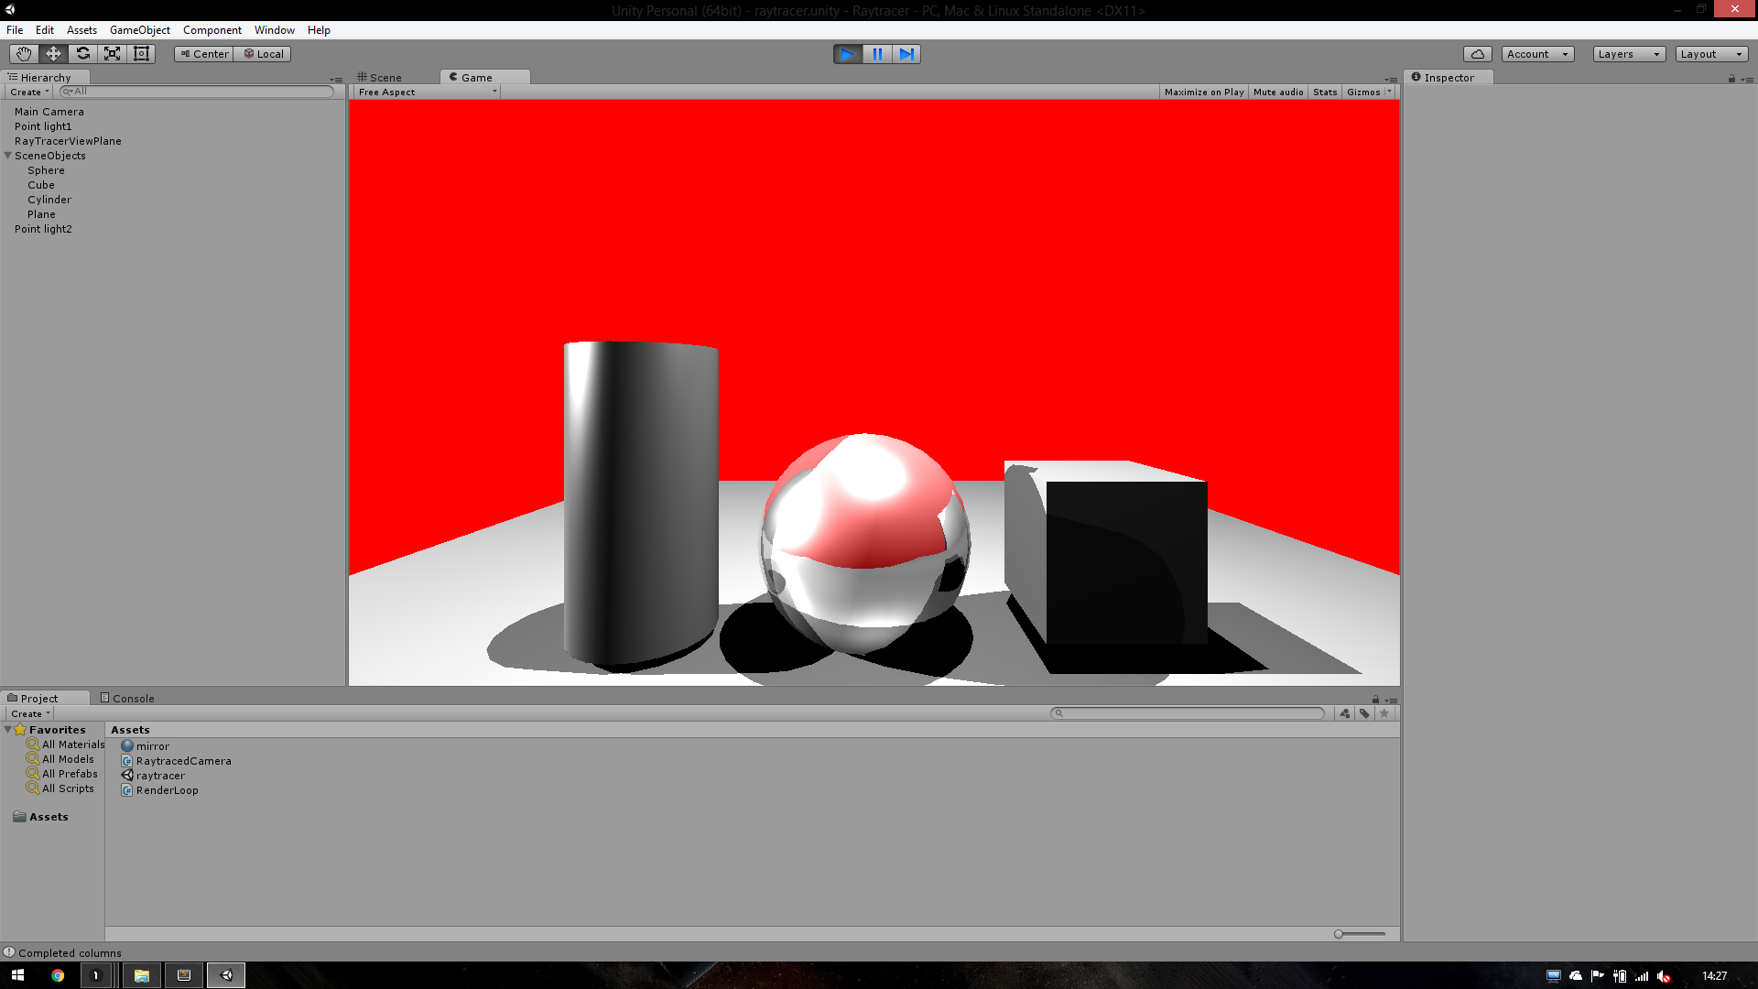The height and width of the screenshot is (989, 1758).
Task: Switch to the Scene tab
Action: click(384, 76)
